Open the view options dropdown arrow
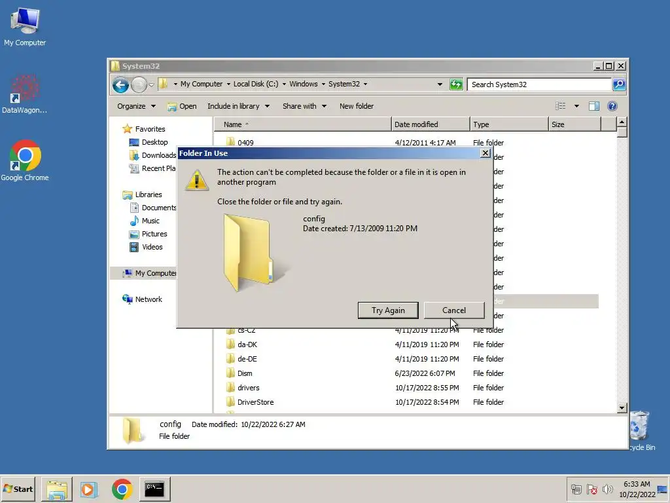This screenshot has height=503, width=670. (576, 106)
